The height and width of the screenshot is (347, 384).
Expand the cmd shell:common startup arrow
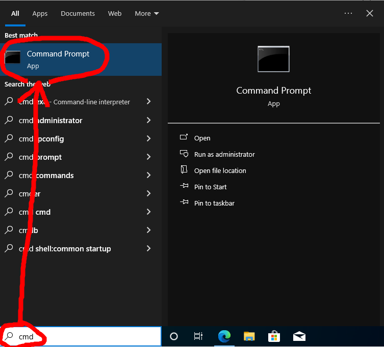coord(148,248)
